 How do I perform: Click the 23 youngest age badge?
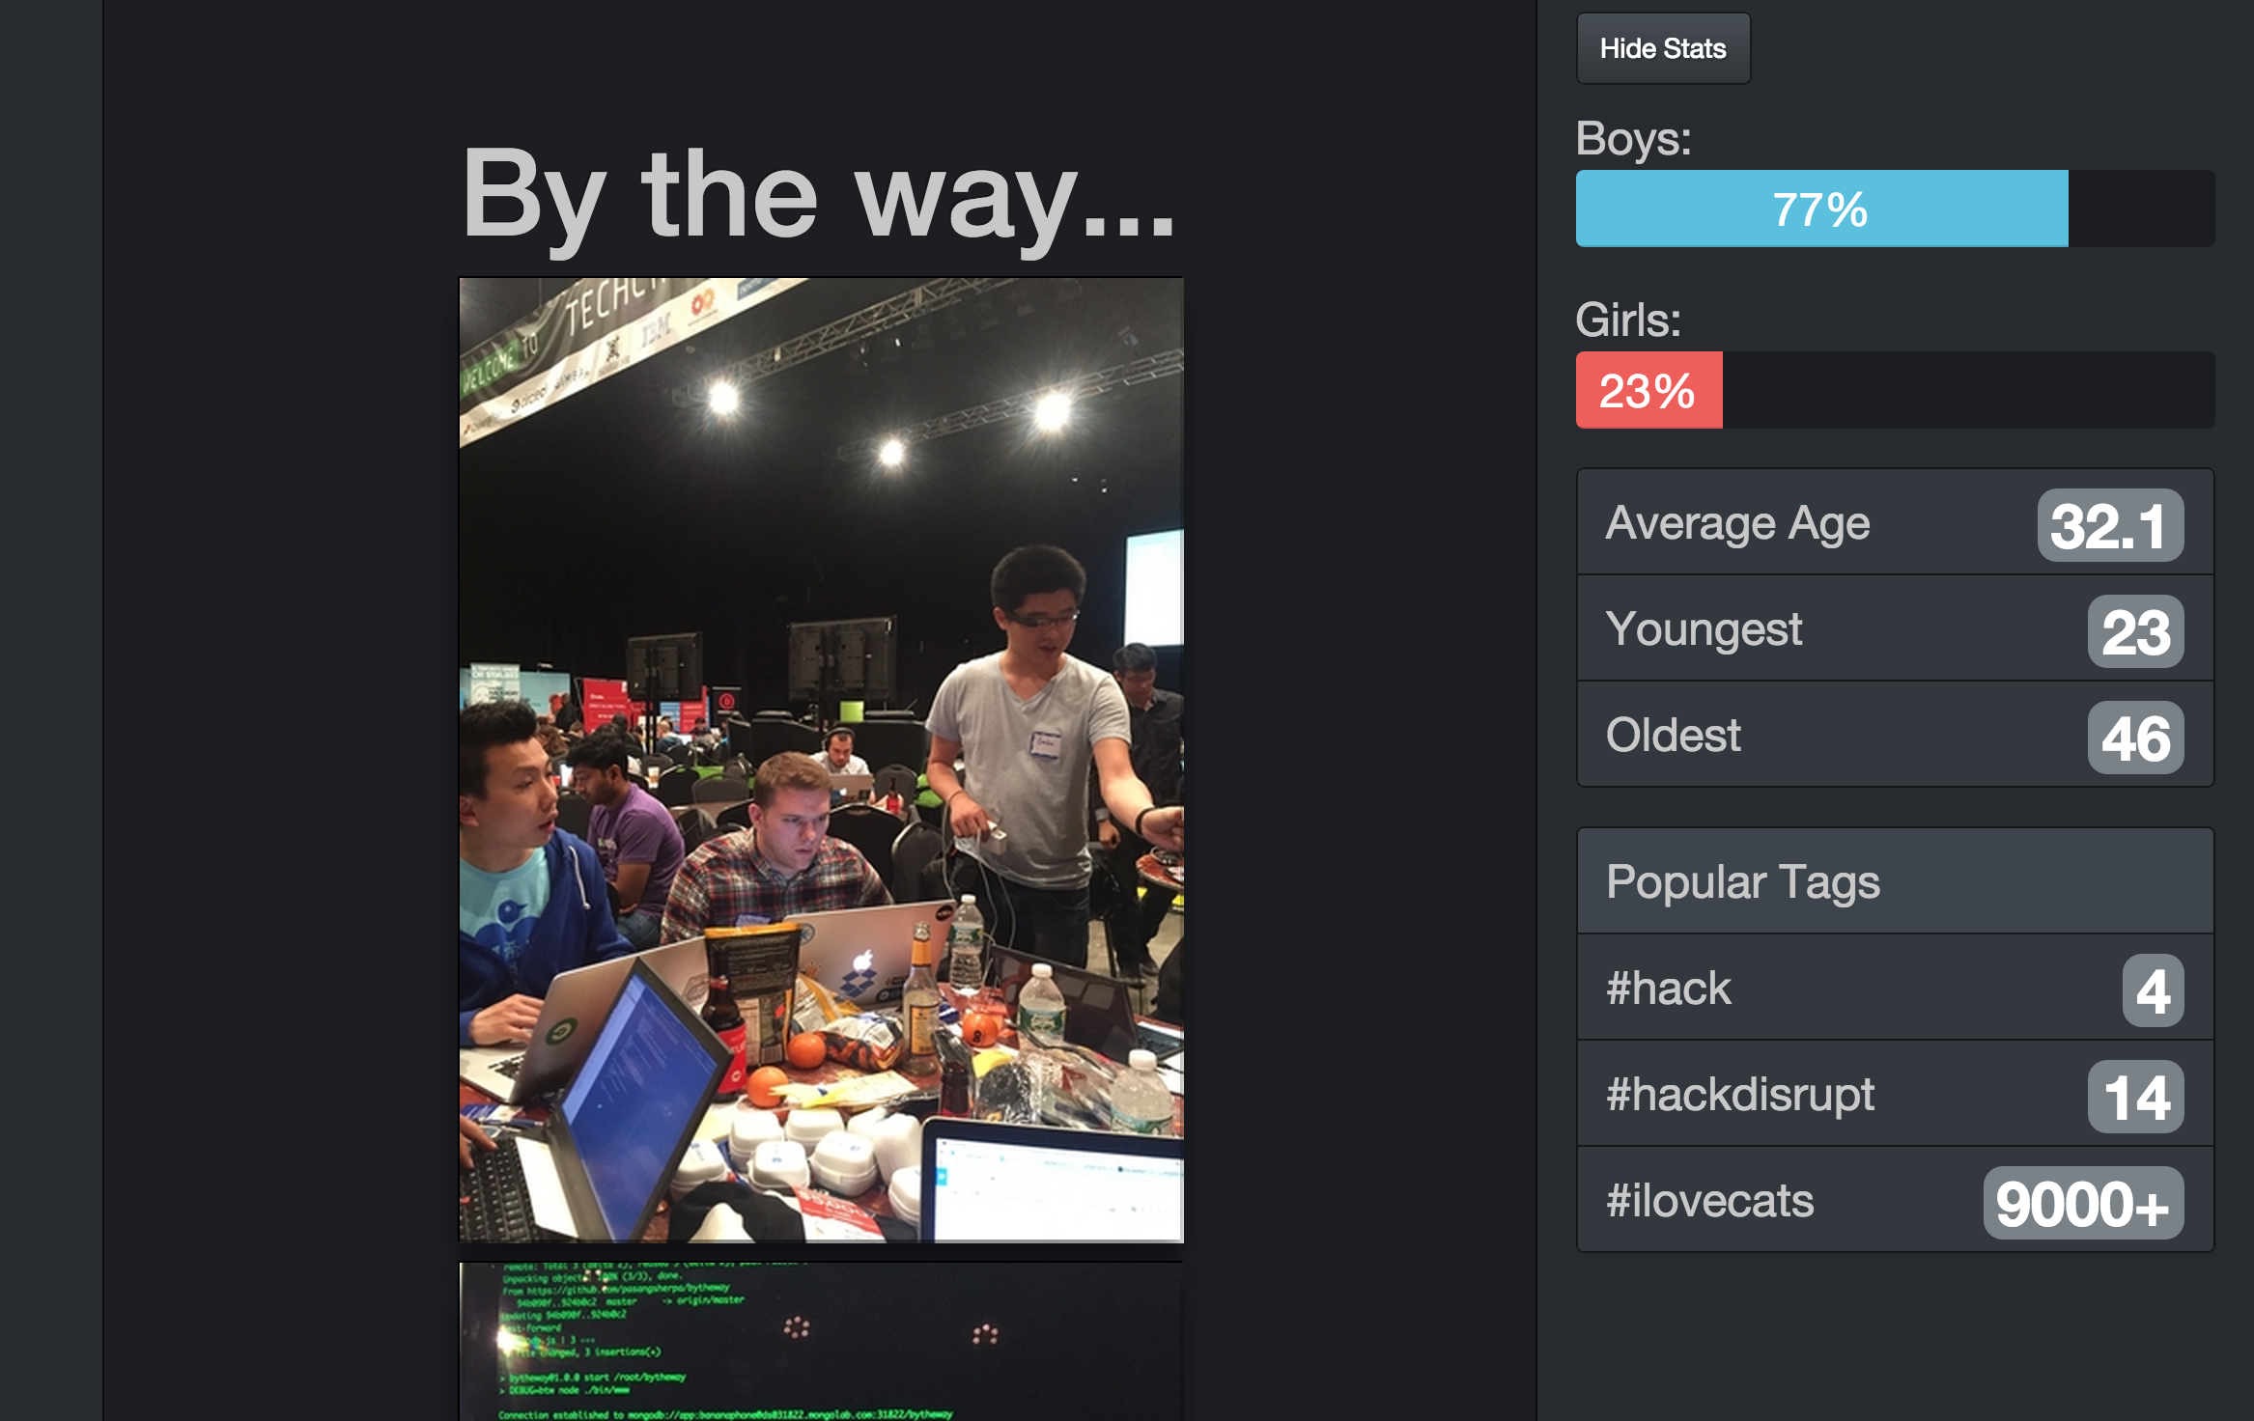pos(2135,631)
